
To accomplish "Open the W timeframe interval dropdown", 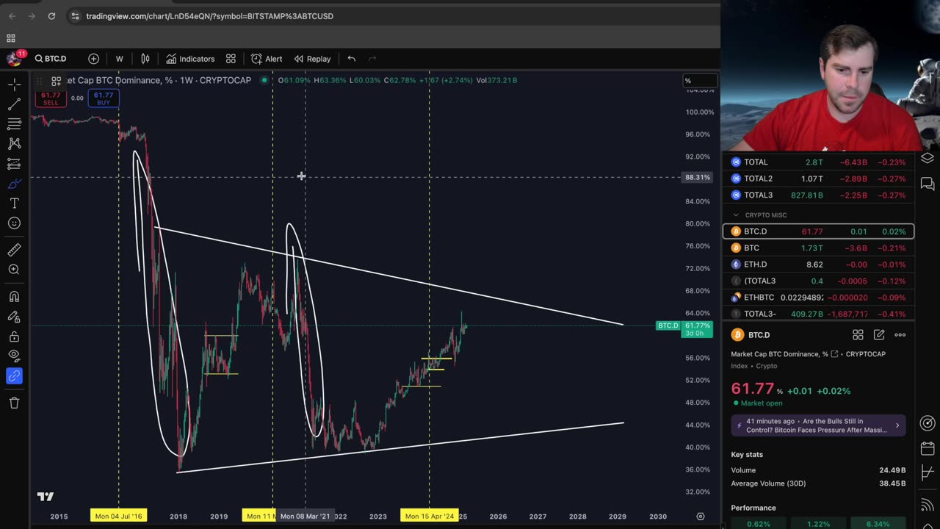I will point(119,59).
